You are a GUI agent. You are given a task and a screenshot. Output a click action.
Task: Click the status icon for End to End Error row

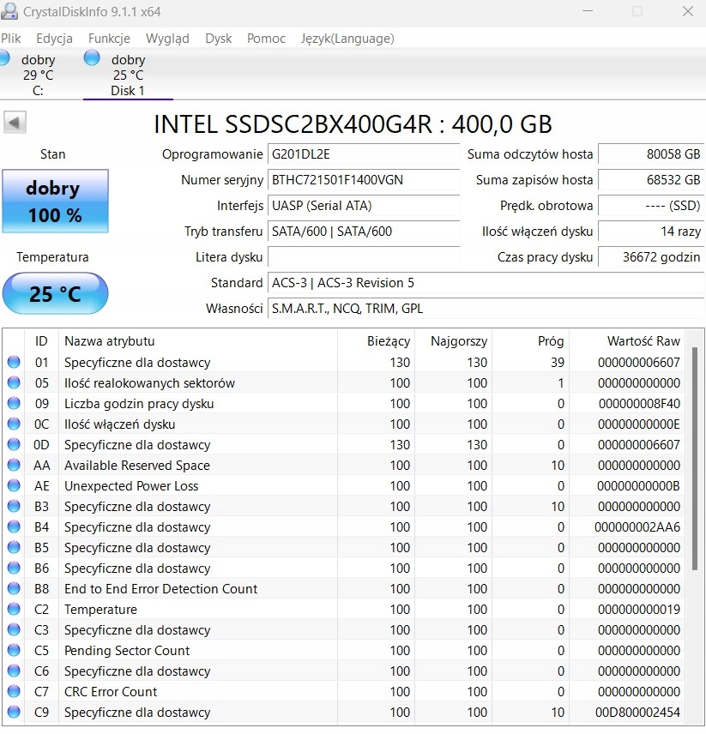(14, 588)
